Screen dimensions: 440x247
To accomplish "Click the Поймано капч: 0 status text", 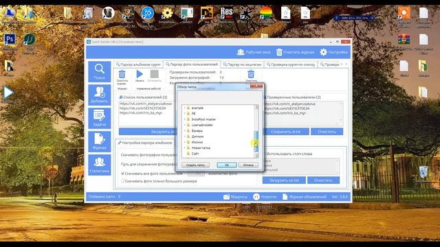I will point(104,197).
